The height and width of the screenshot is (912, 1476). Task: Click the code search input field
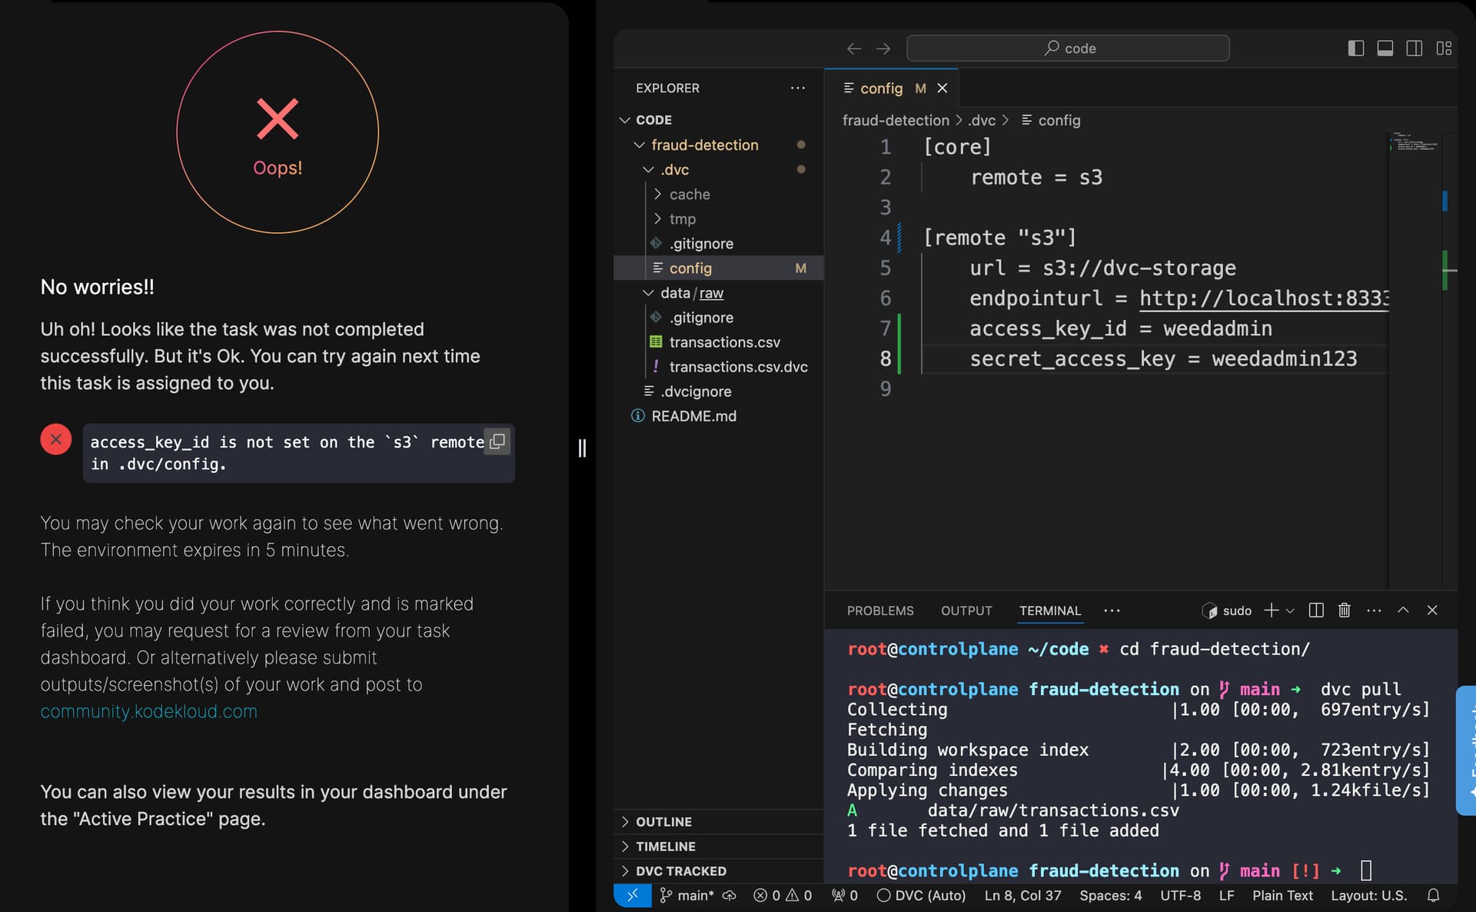coord(1068,48)
